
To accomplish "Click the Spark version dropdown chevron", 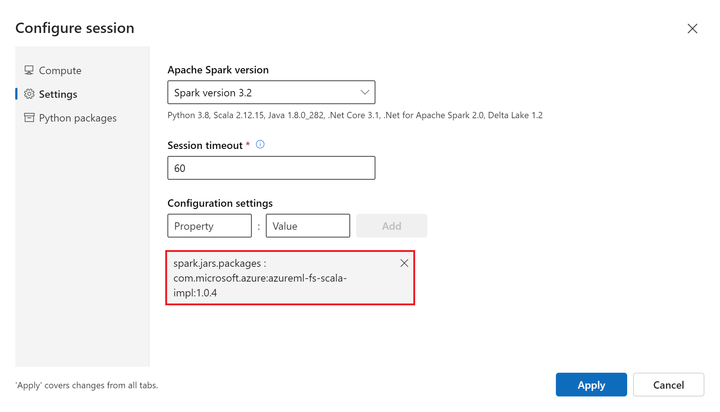I will coord(365,92).
